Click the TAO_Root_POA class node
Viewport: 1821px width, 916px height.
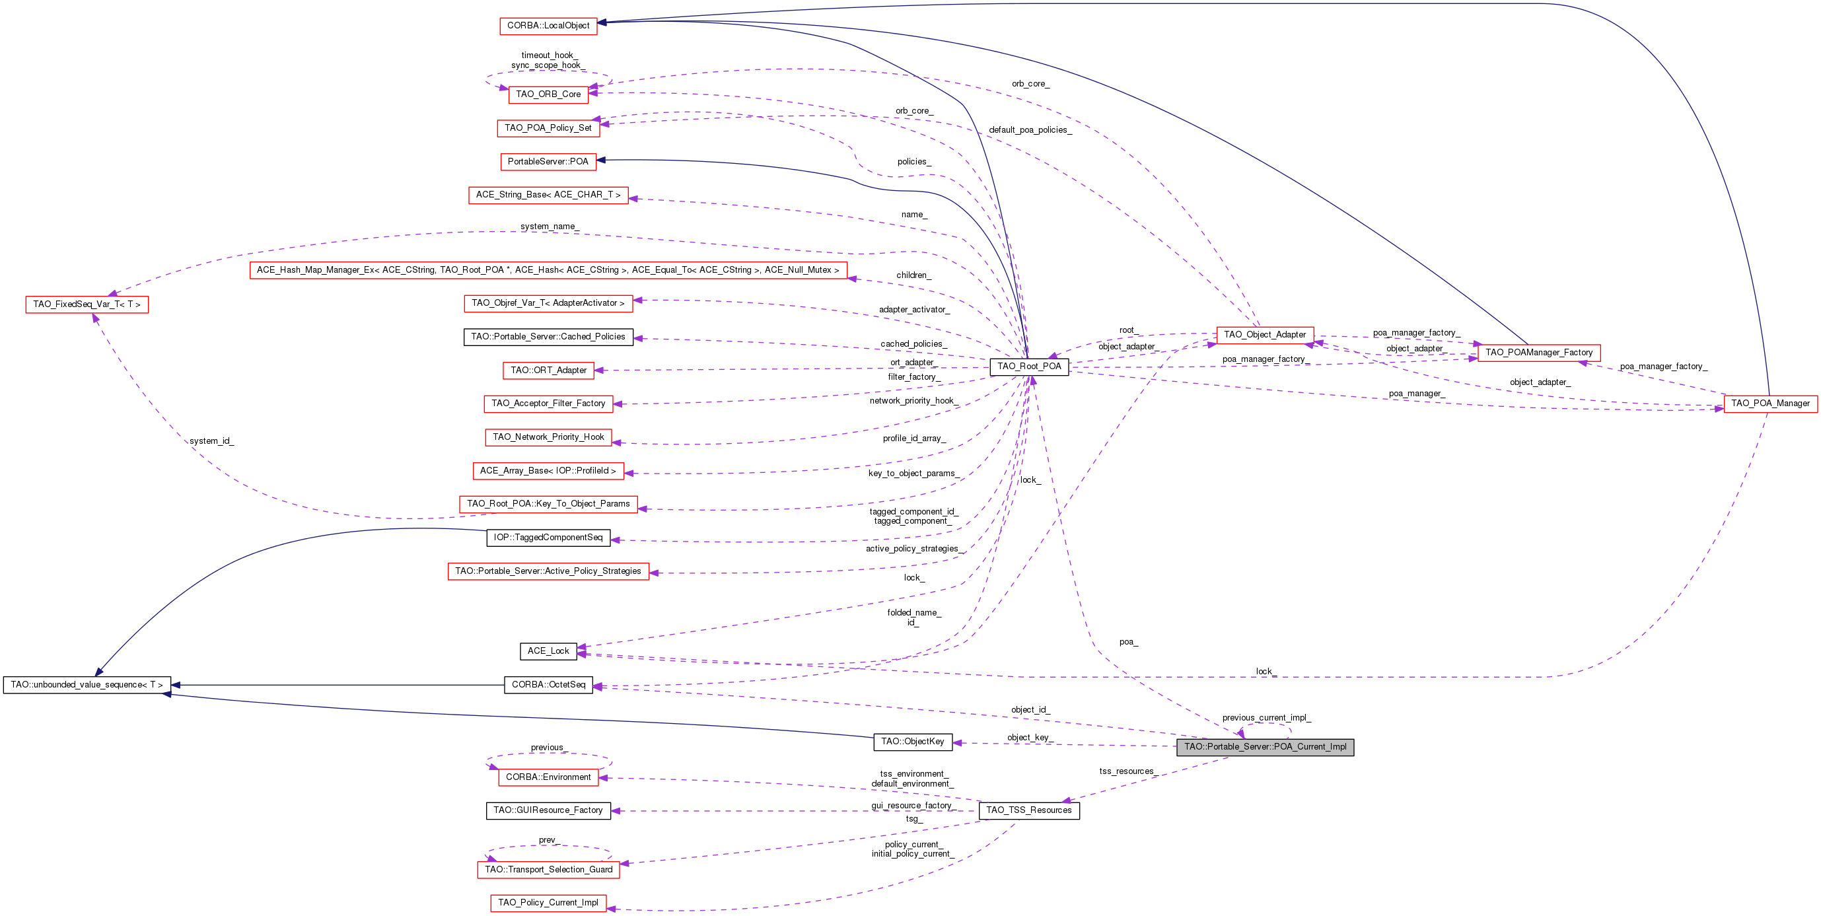1028,366
